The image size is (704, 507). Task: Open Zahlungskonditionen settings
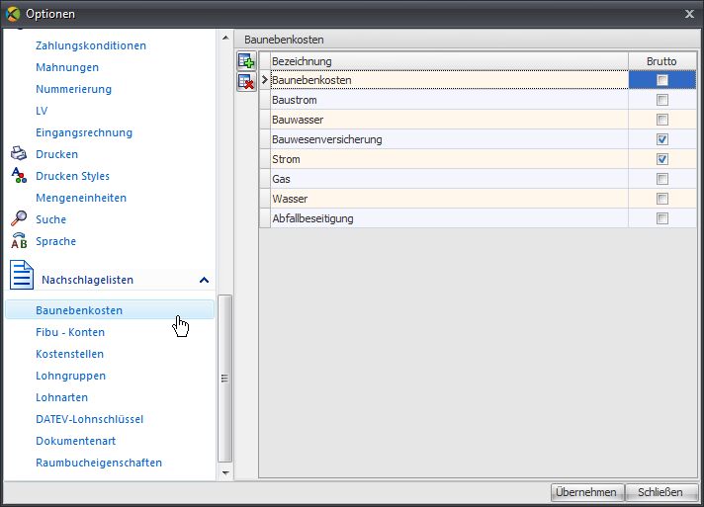(91, 45)
